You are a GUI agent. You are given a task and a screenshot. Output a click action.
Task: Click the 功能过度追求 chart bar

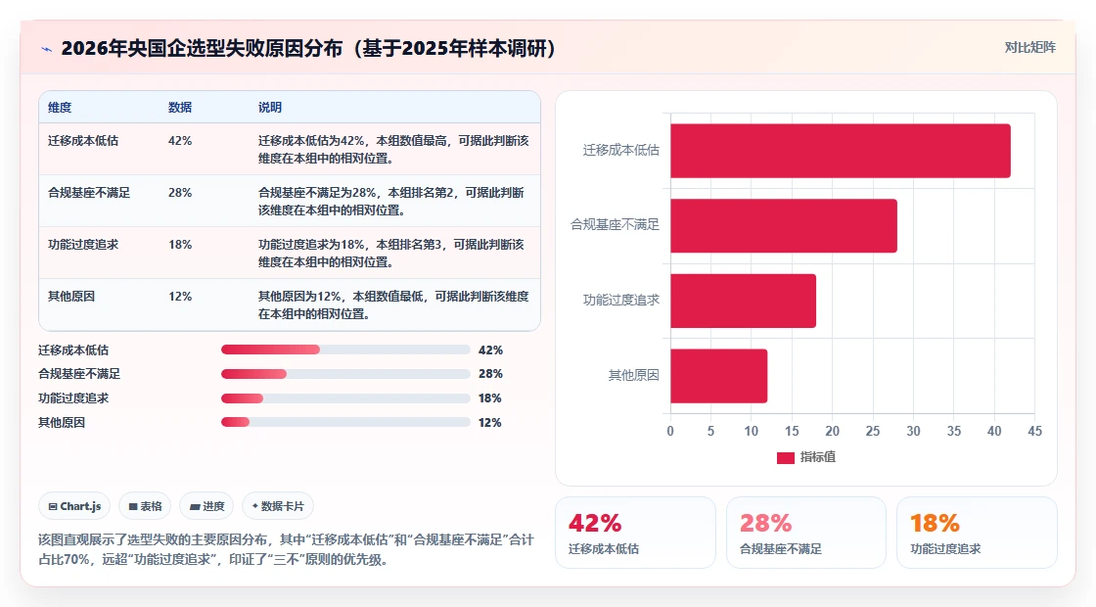tap(743, 301)
